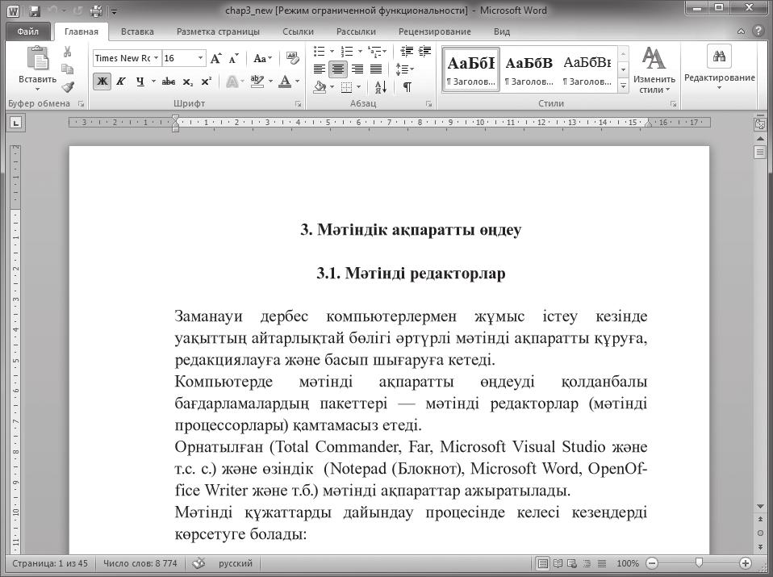Switch to web document view icon
This screenshot has width=773, height=577.
click(572, 563)
